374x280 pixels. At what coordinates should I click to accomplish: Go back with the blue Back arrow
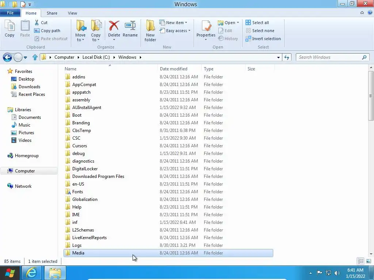click(x=7, y=57)
